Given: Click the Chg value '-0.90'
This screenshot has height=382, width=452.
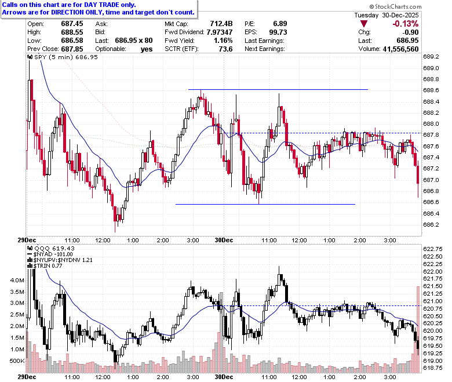Looking at the screenshot, I should tap(410, 32).
